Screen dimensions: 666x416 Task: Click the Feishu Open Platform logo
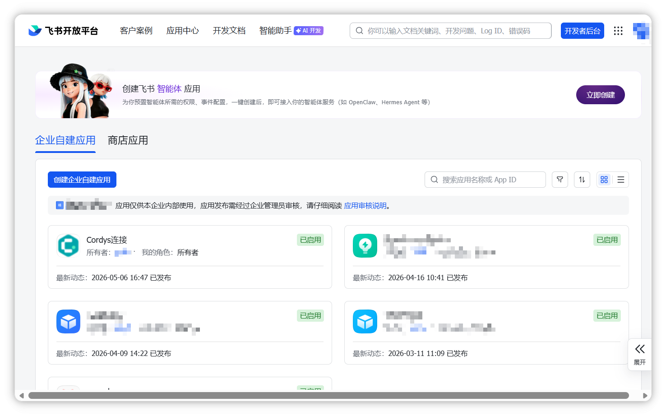(63, 31)
